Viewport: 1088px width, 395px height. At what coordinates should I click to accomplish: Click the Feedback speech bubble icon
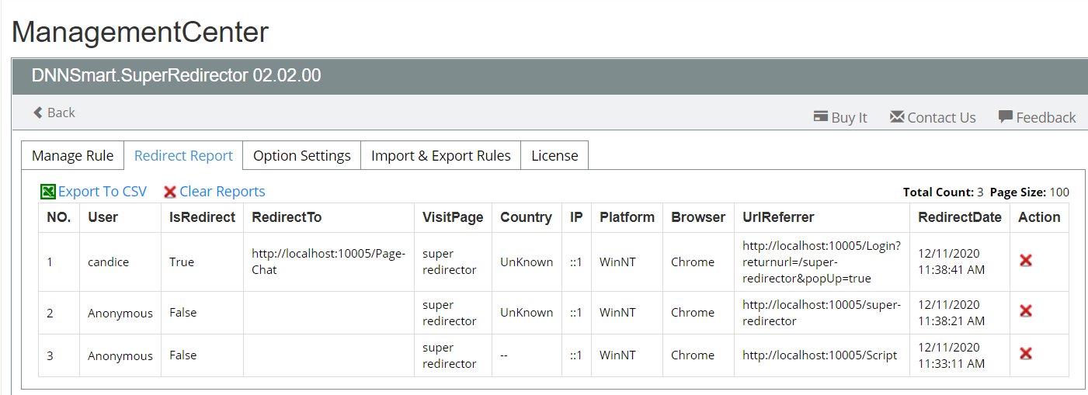point(1006,117)
